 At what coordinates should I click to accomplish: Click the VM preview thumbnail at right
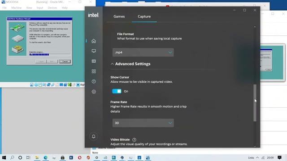(x=272, y=63)
